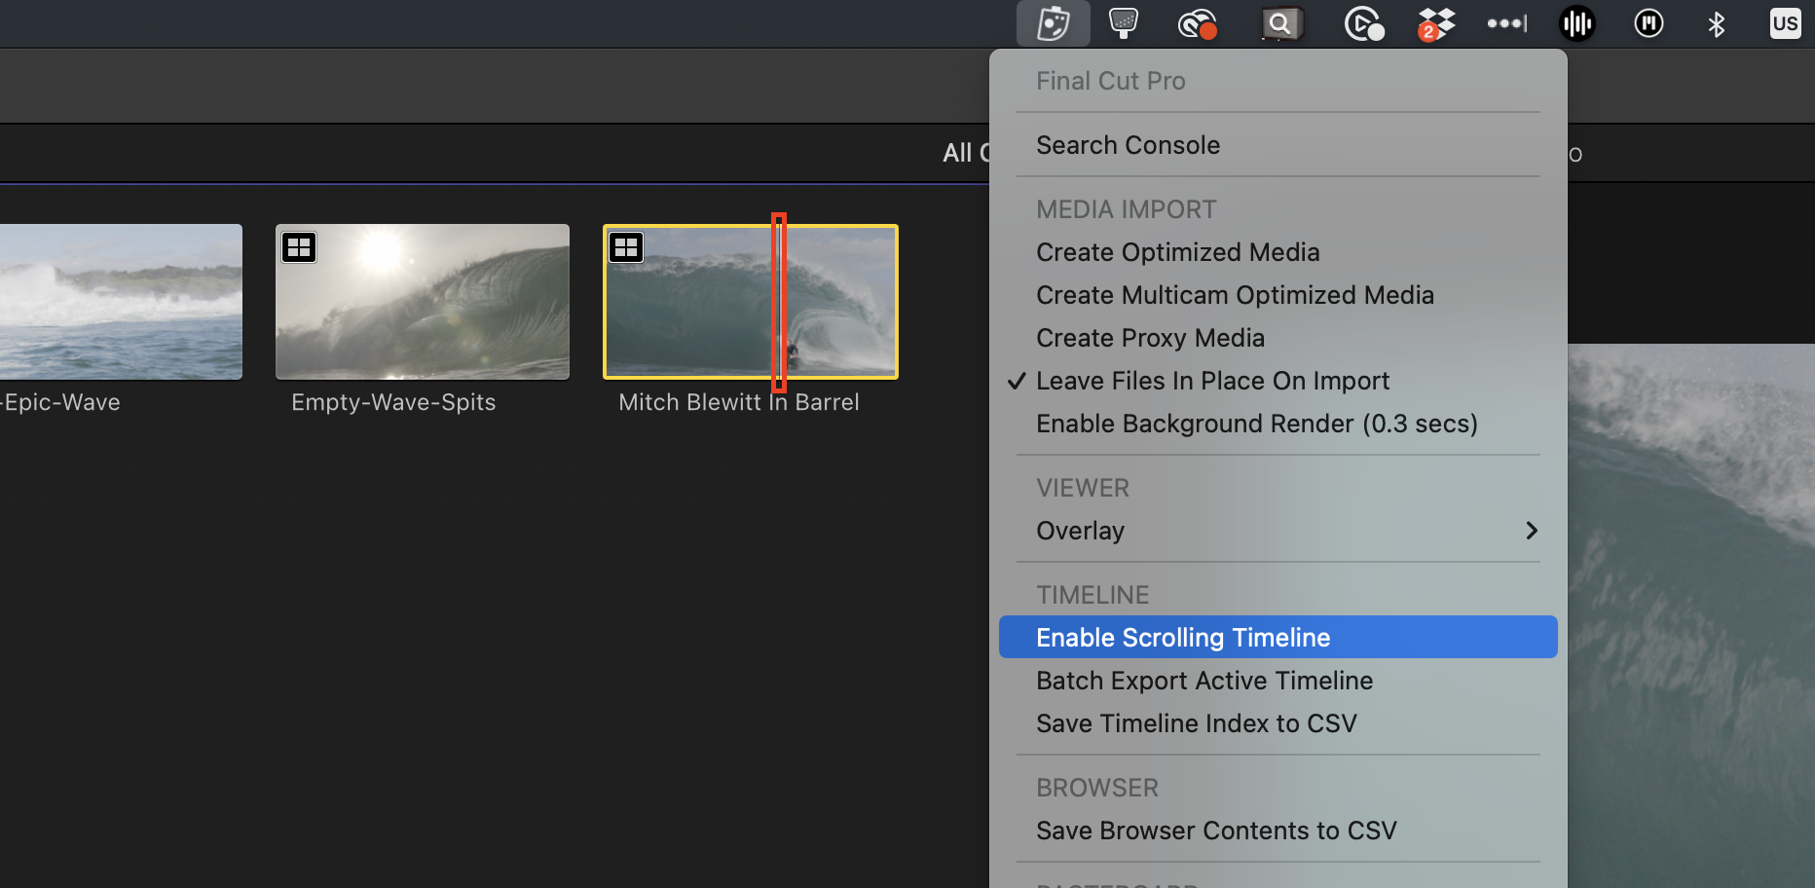The width and height of the screenshot is (1815, 888).
Task: Open Bluetooth menu bar icon
Action: pos(1717,23)
